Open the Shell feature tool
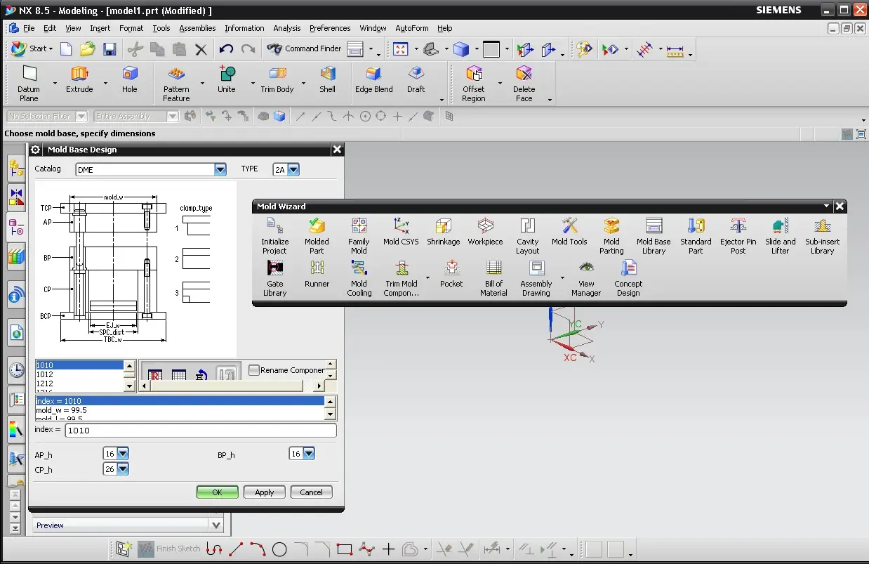 [328, 79]
